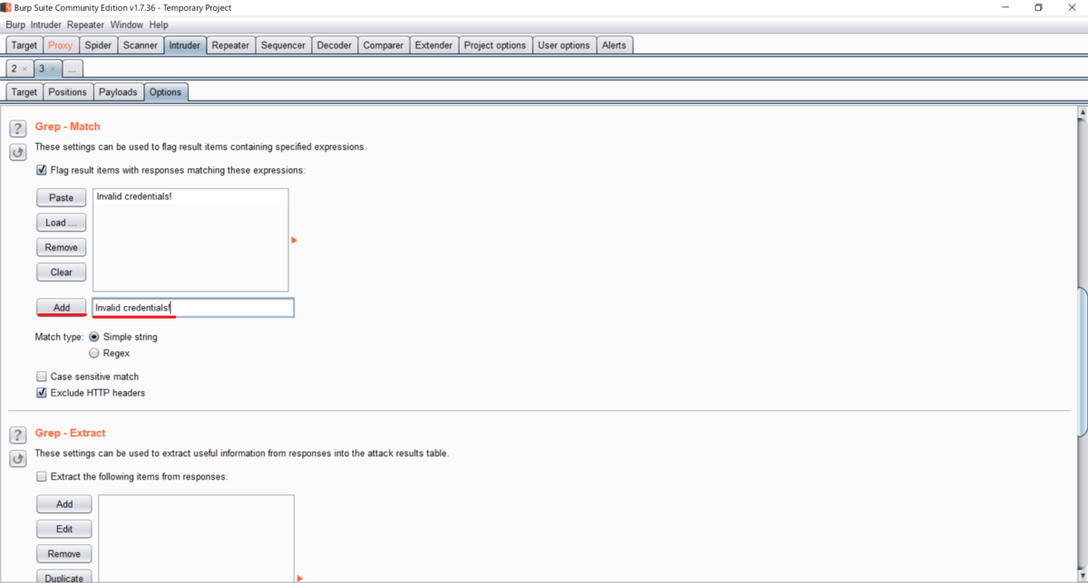Click scrollbar down arrow
The image size is (1088, 583).
tap(1082, 577)
